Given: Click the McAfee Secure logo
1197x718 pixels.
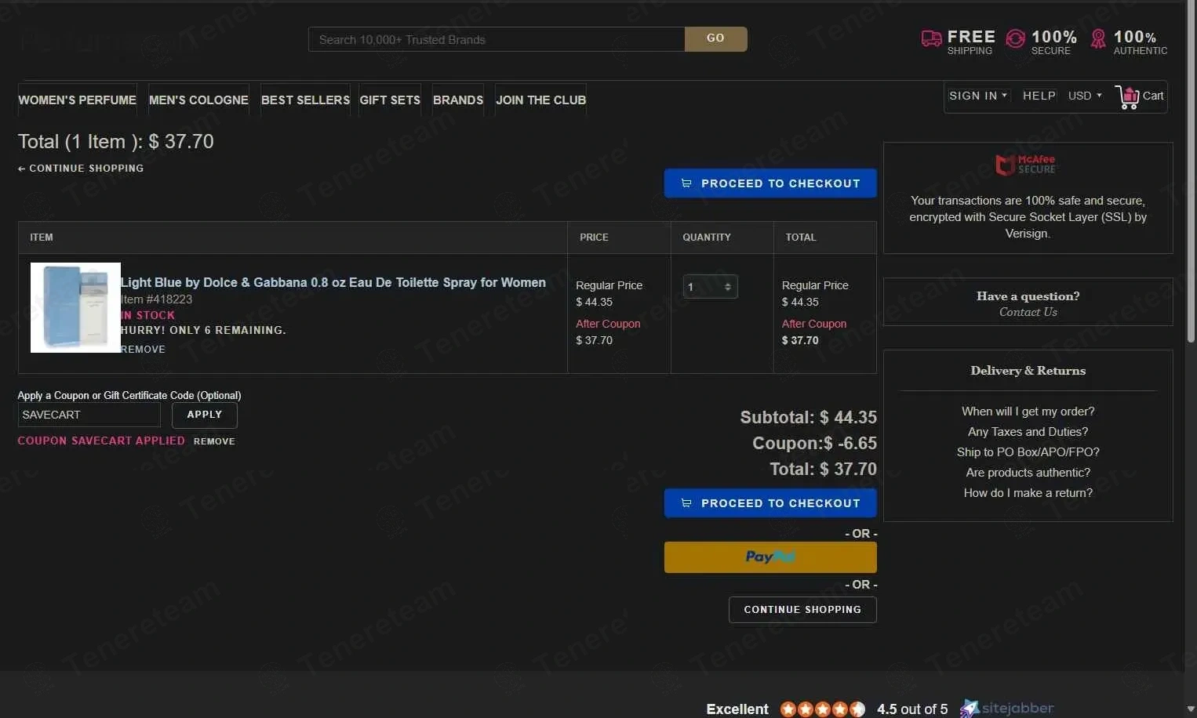Looking at the screenshot, I should point(1026,165).
